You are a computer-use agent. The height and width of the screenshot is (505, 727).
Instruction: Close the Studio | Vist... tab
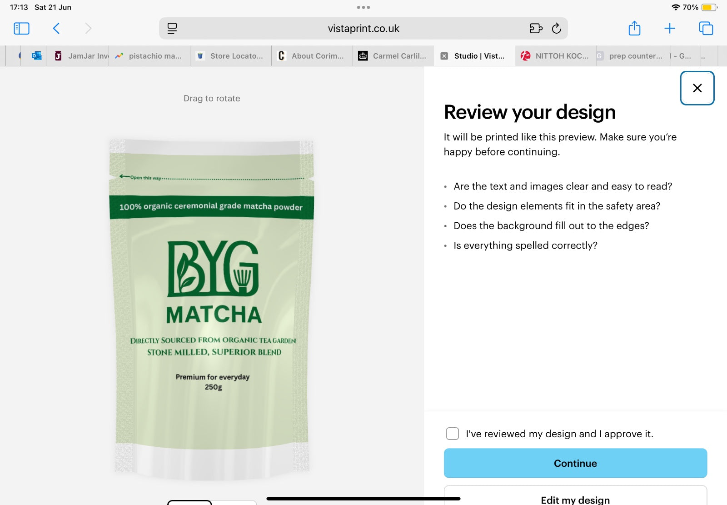(x=444, y=56)
